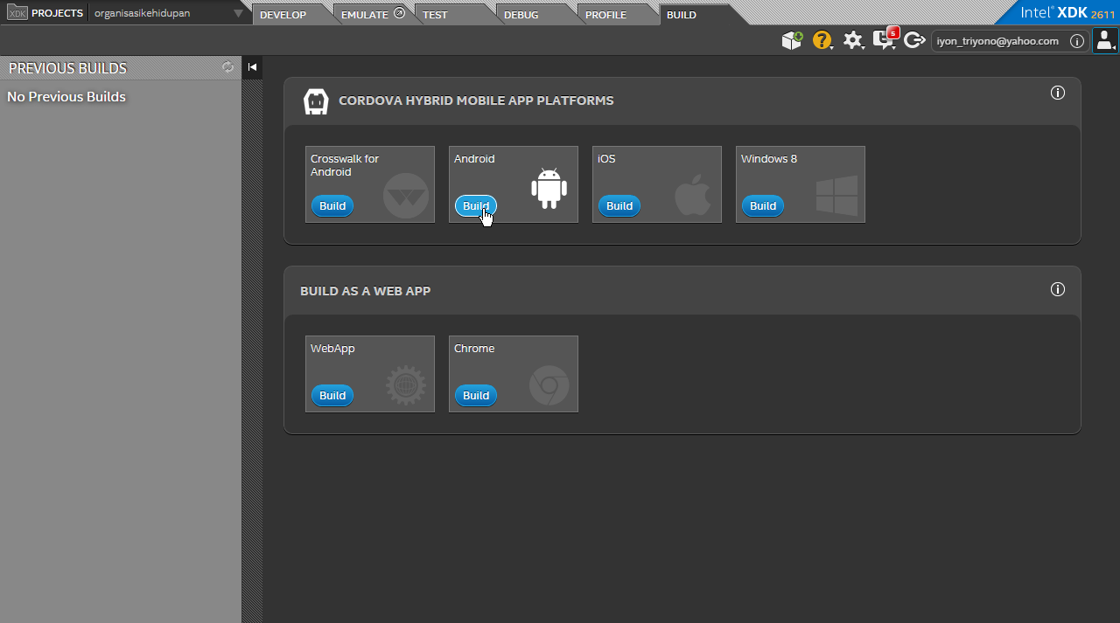Click the Cordova Hybrid platforms info icon
The image size is (1120, 623).
[1058, 93]
